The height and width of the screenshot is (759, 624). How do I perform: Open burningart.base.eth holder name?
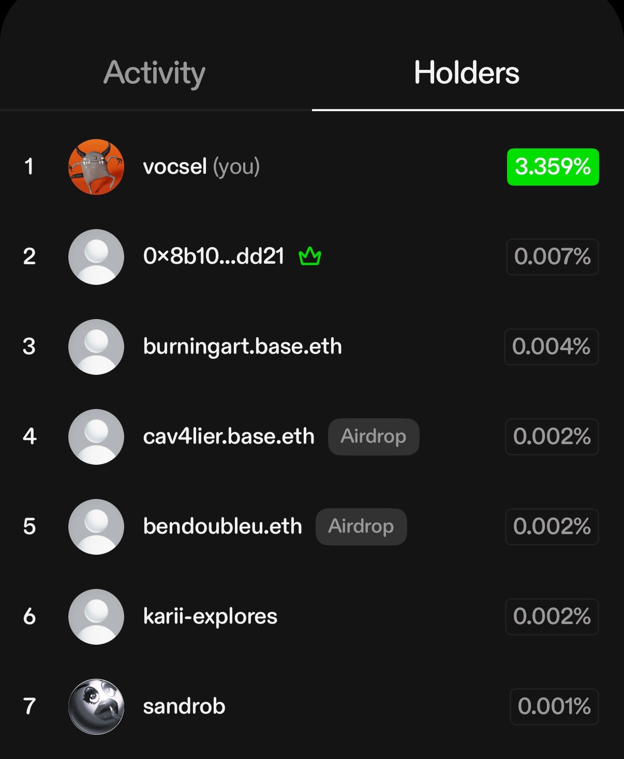242,346
